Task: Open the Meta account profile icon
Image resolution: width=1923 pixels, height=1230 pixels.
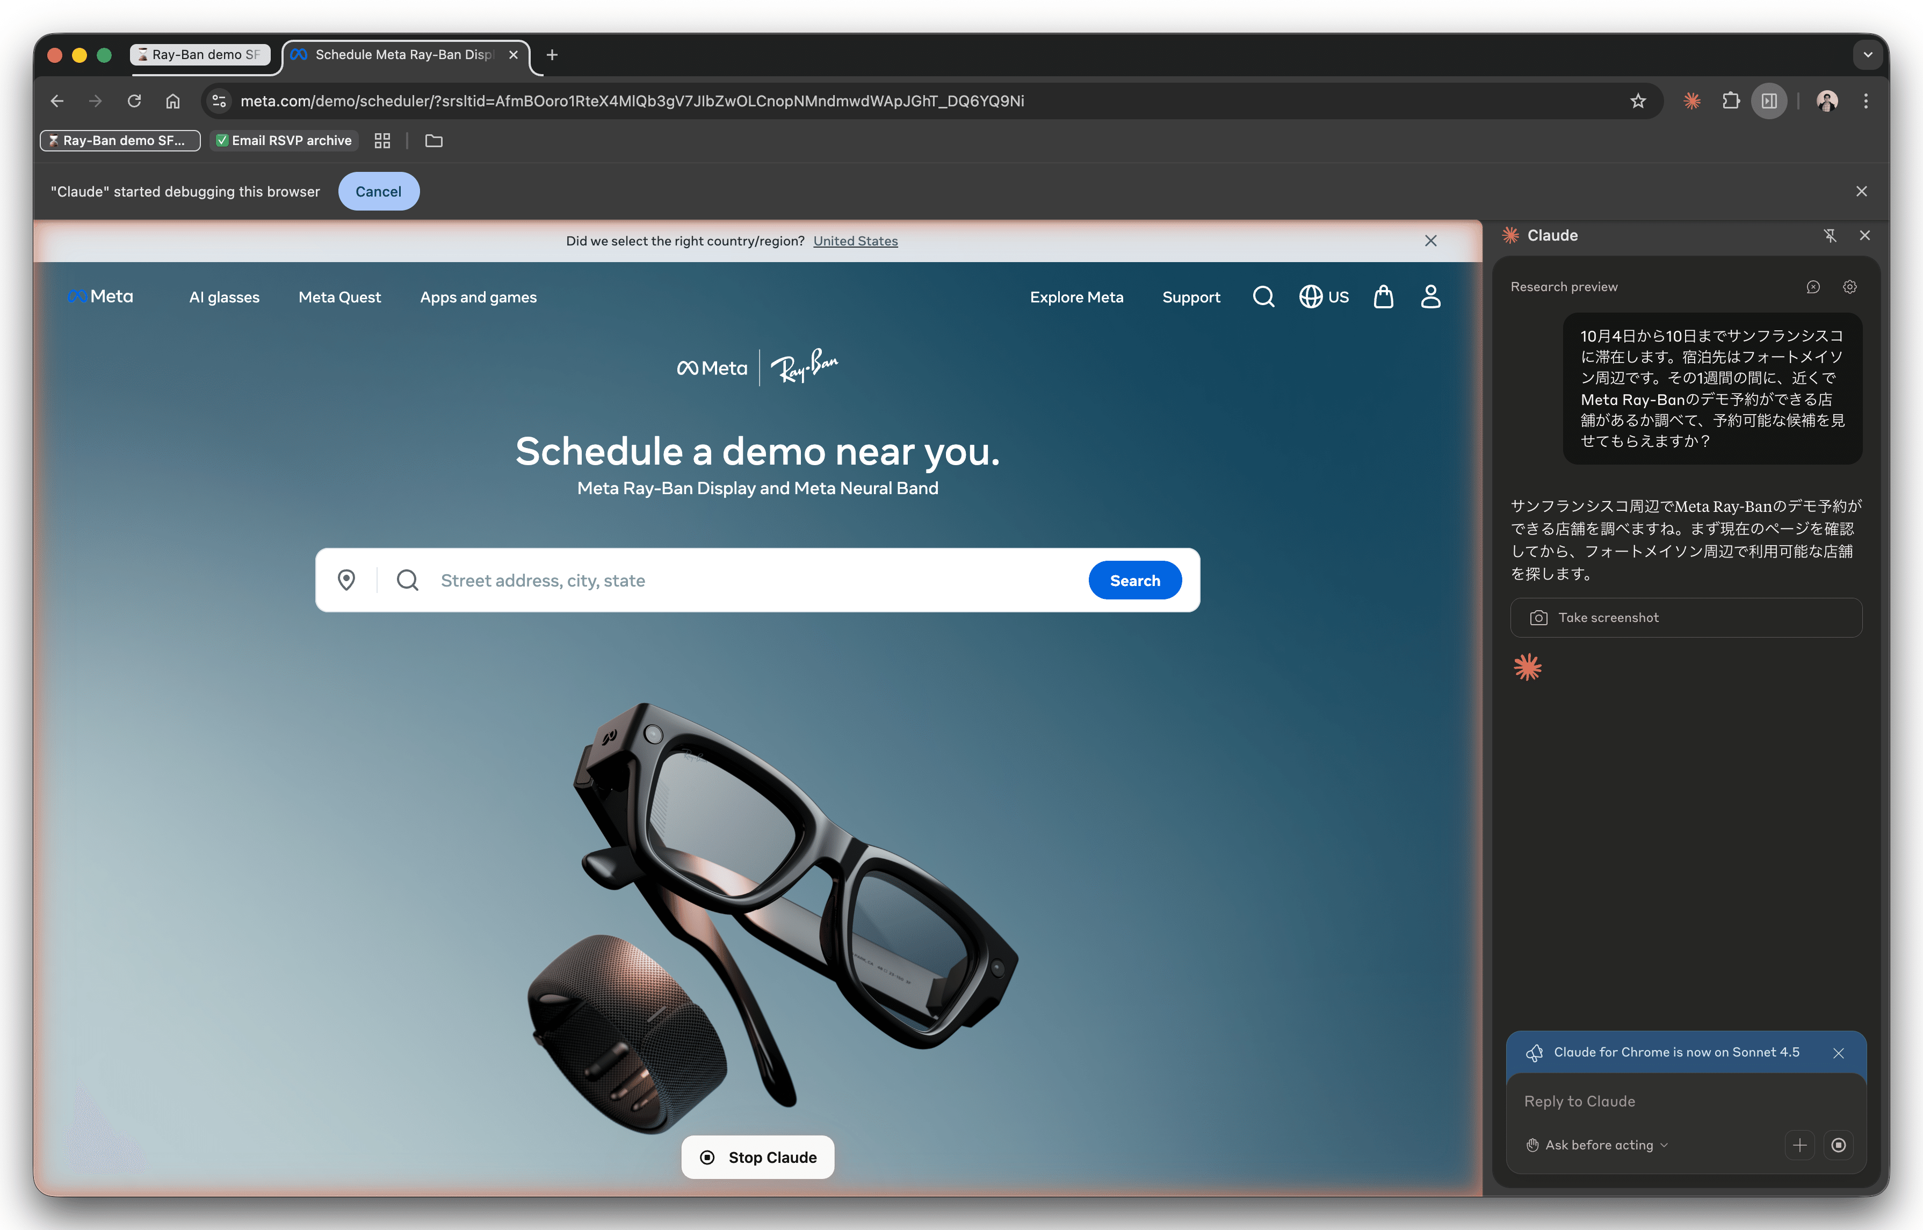Action: 1430,297
